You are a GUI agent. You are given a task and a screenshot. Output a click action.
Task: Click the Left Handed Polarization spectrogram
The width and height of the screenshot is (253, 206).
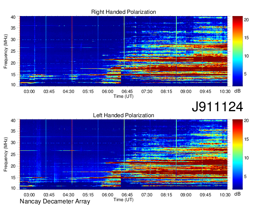point(124,154)
